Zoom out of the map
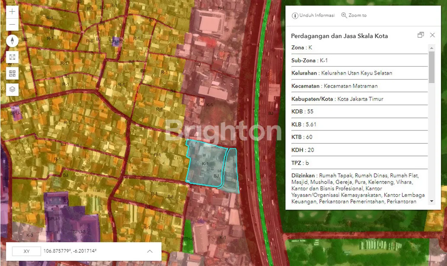The height and width of the screenshot is (266, 447). pos(12,24)
